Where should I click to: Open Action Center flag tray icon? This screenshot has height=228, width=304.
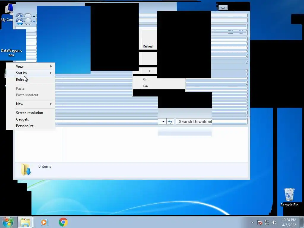tap(260, 222)
